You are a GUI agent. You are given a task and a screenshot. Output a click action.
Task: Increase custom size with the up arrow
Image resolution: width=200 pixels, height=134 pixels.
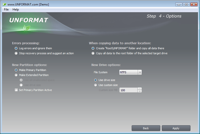pyautogui.click(x=140, y=89)
